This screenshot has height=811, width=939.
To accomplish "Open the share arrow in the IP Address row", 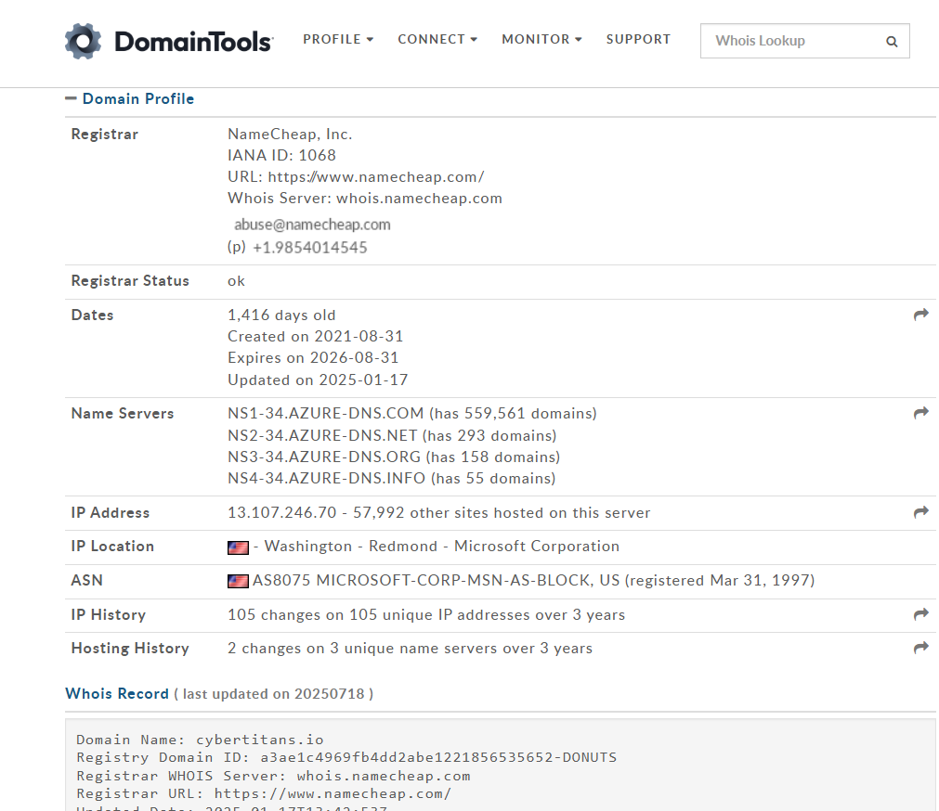I will (921, 512).
